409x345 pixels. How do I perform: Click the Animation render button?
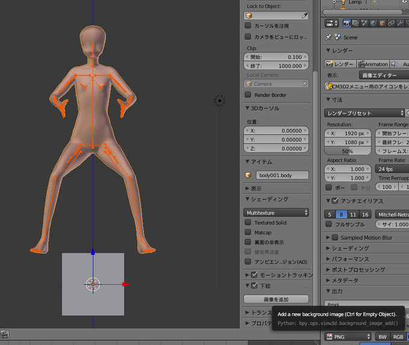(373, 64)
